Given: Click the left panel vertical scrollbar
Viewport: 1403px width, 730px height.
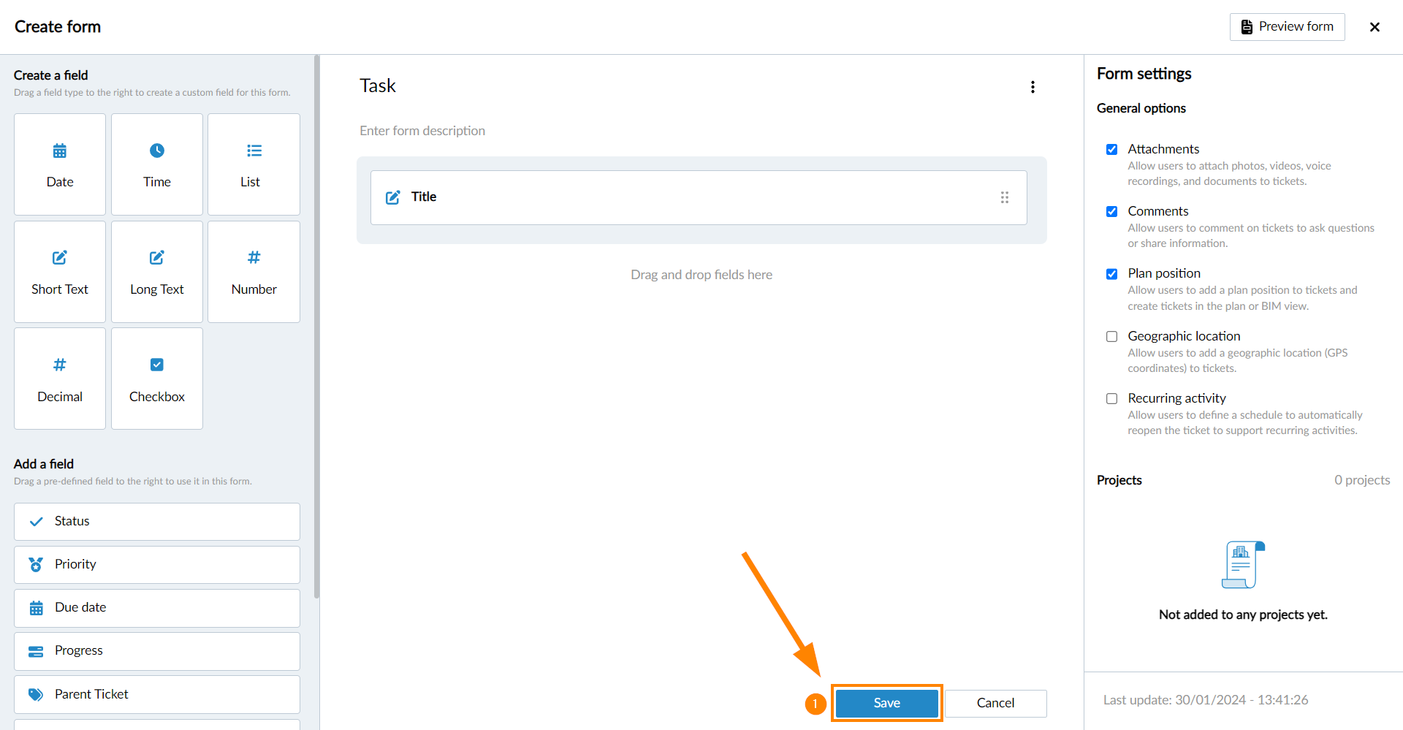Looking at the screenshot, I should [316, 329].
